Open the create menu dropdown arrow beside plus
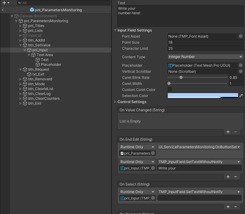245x214 pixels. point(8,3)
